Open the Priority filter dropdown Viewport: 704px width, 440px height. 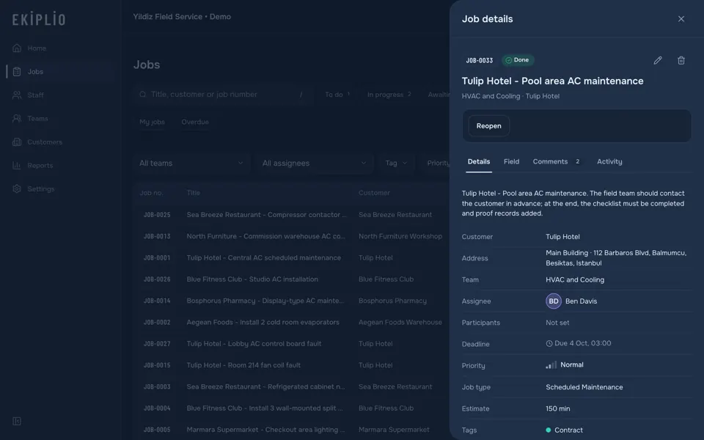click(436, 163)
